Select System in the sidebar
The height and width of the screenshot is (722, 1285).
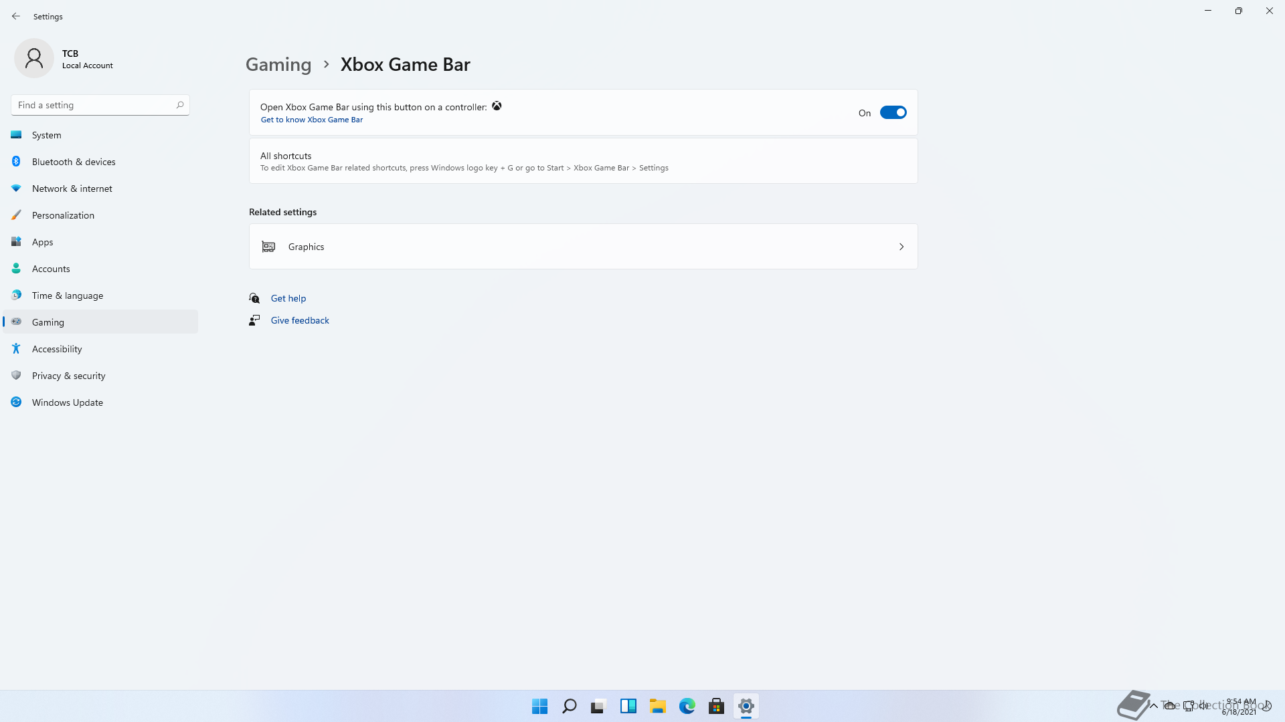tap(100, 135)
